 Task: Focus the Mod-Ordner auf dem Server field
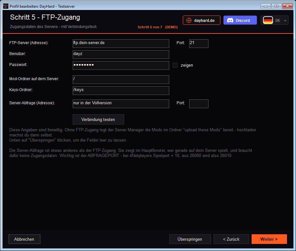click(121, 80)
